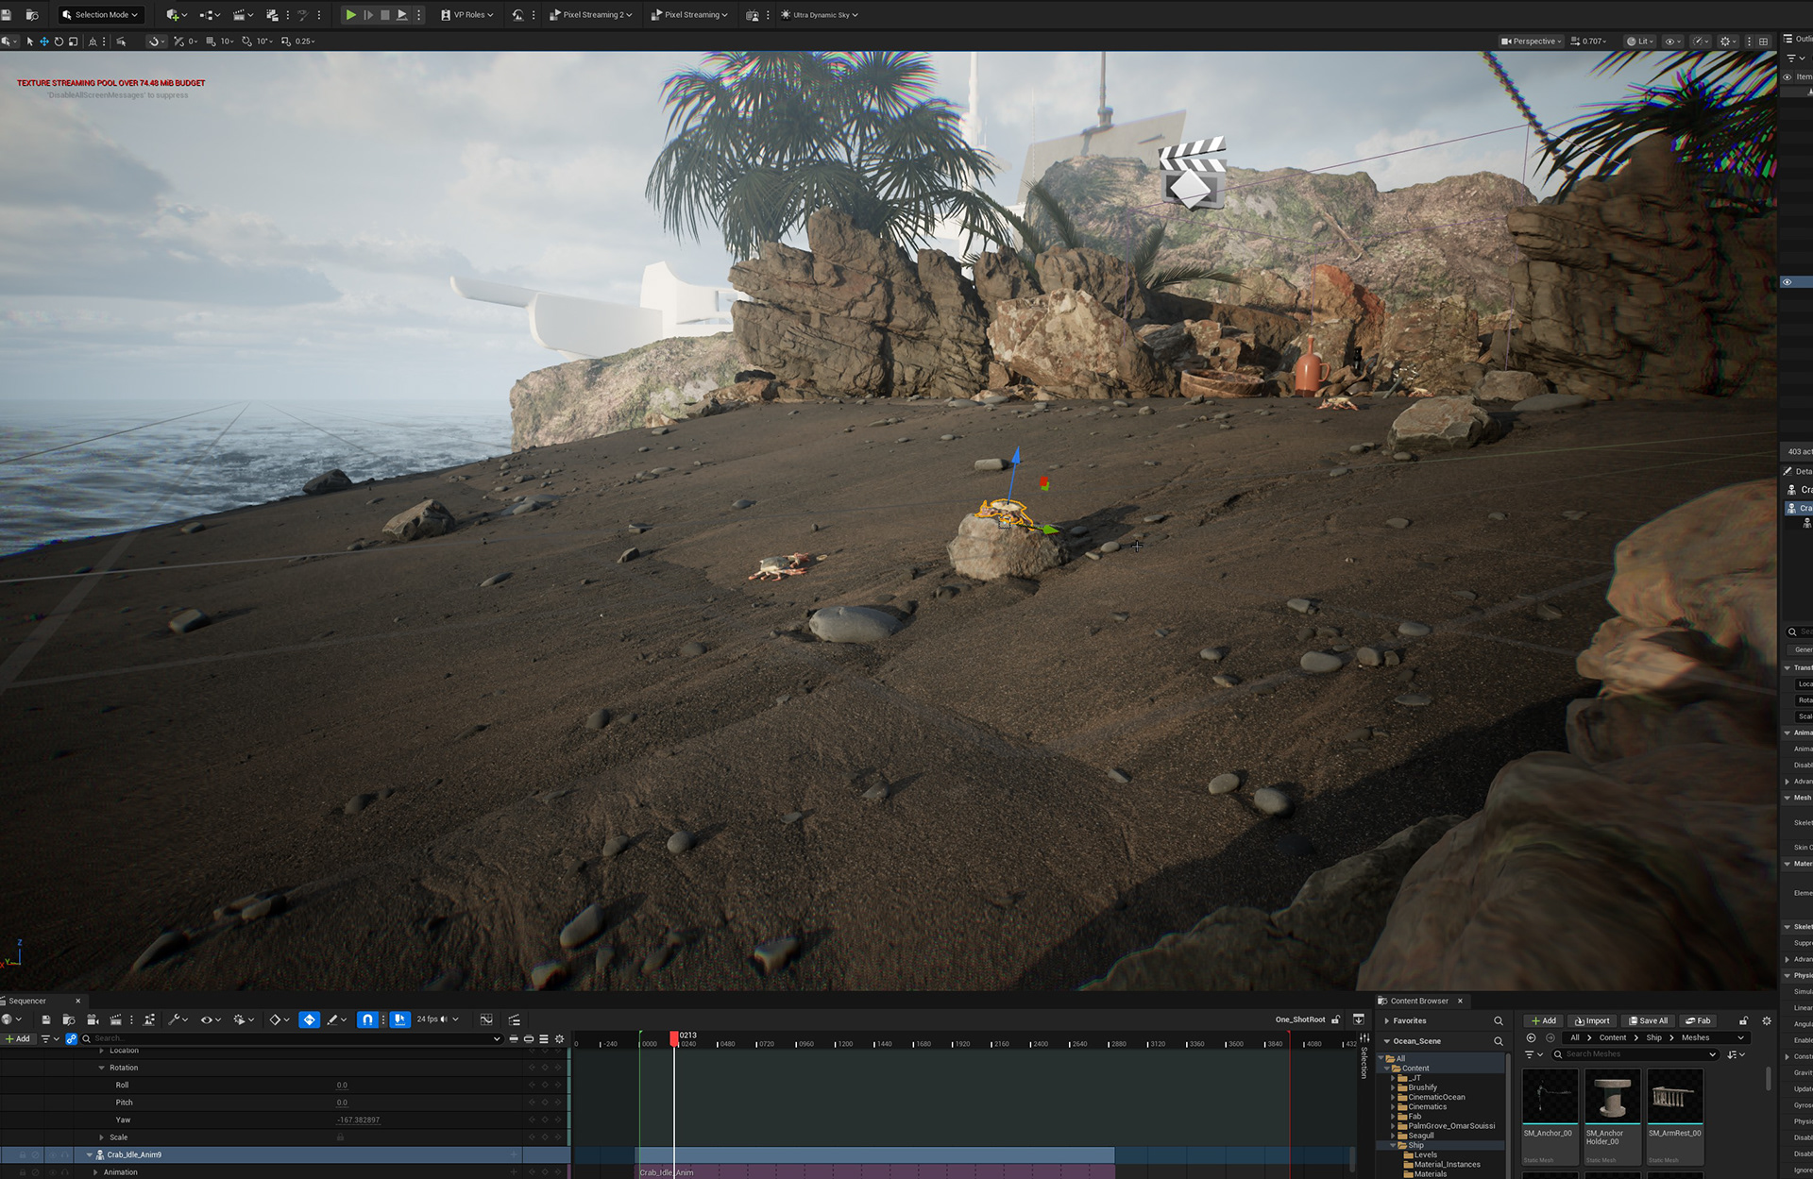Click the Add button in Content Browser
This screenshot has width=1813, height=1179.
click(x=1544, y=1020)
